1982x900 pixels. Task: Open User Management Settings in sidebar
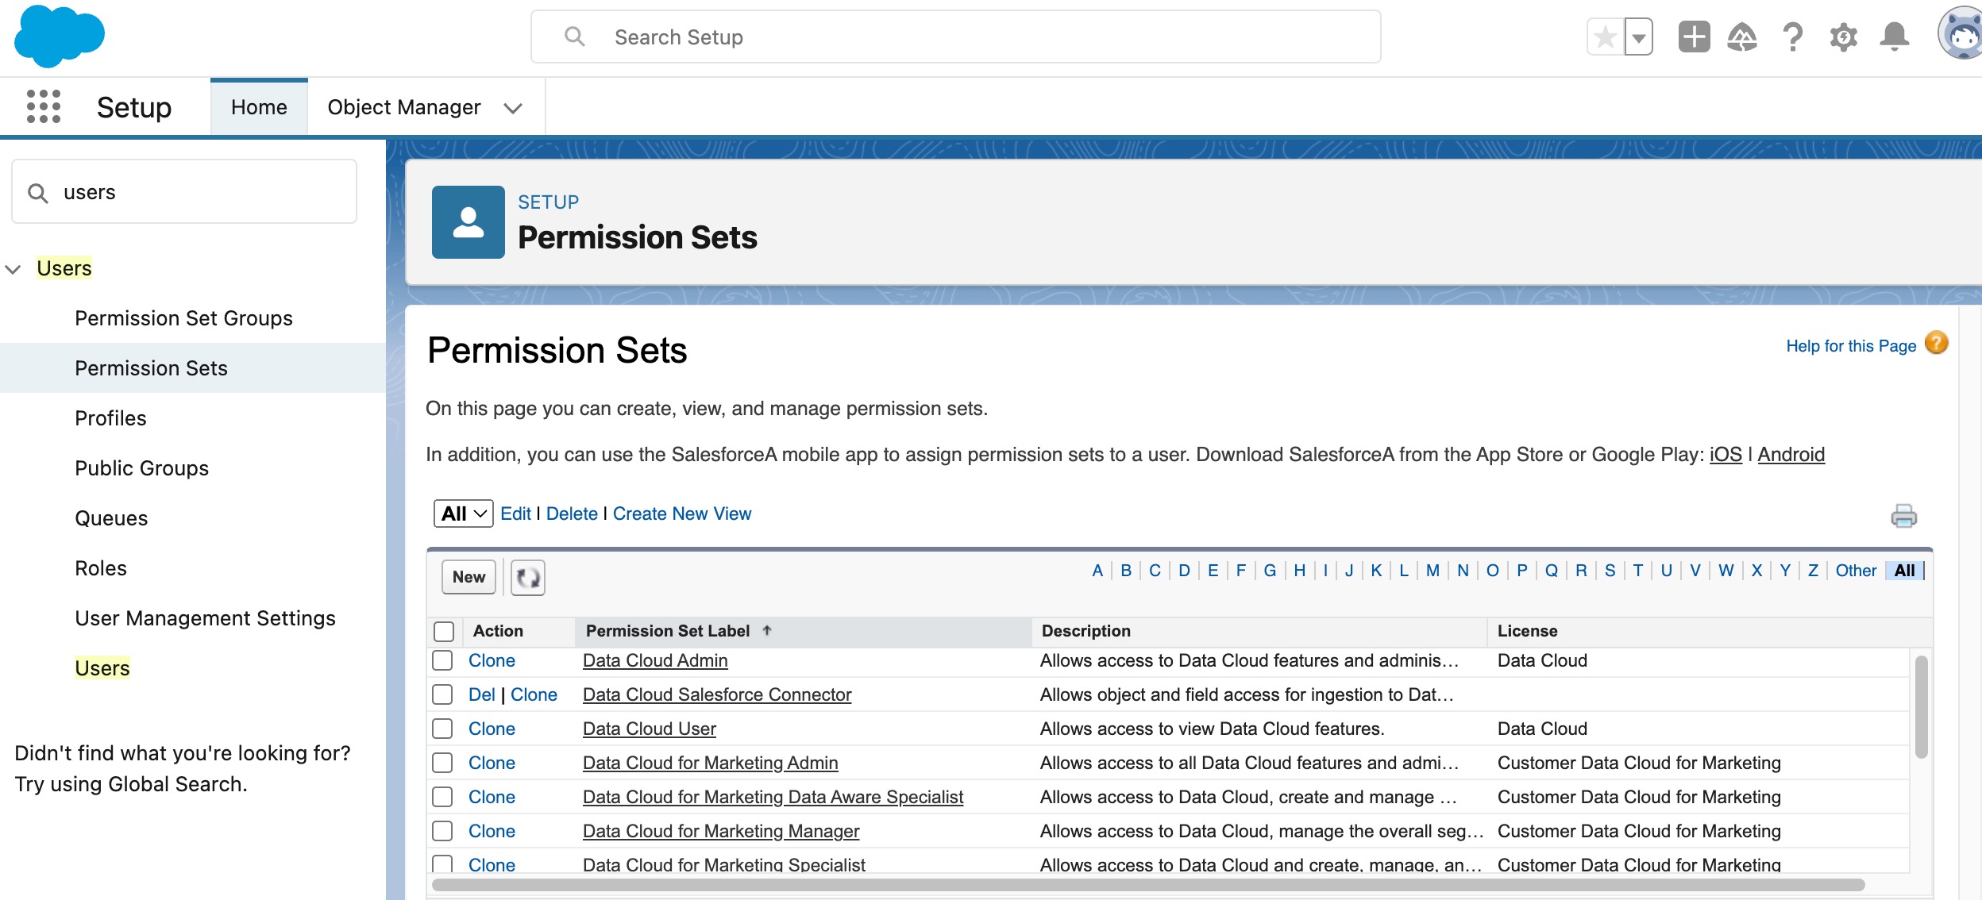click(x=205, y=618)
